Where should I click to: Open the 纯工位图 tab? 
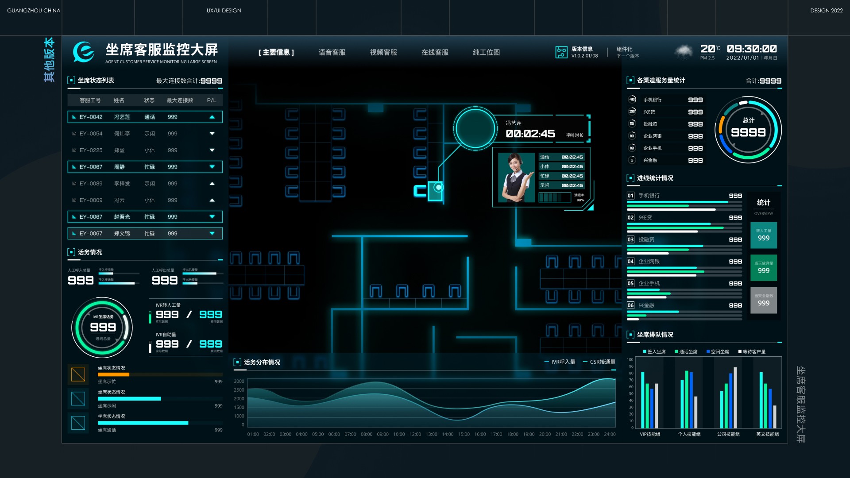point(486,52)
